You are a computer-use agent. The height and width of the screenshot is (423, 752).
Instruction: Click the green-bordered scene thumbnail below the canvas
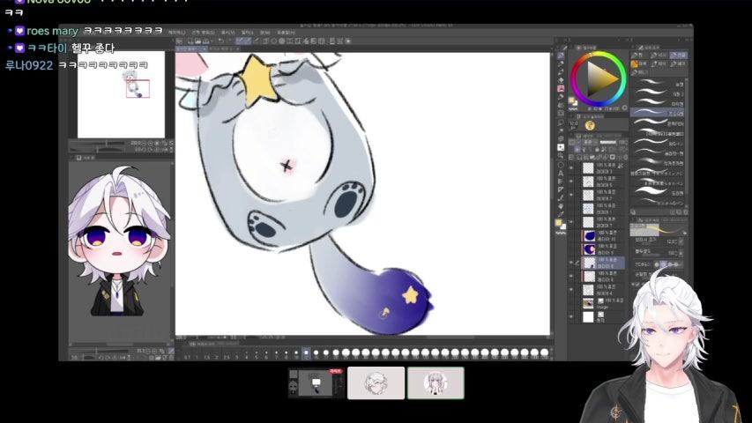(x=436, y=382)
